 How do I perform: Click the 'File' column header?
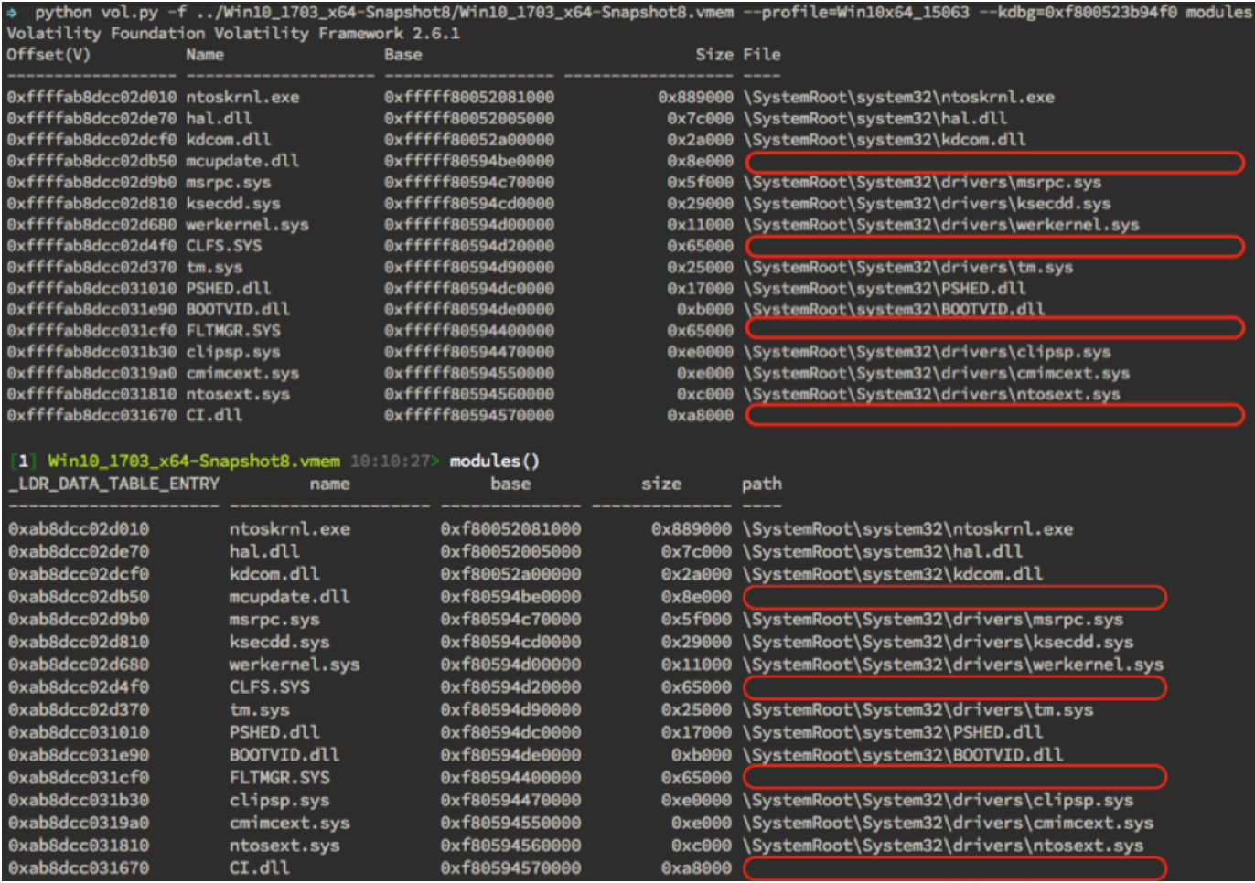pos(762,55)
